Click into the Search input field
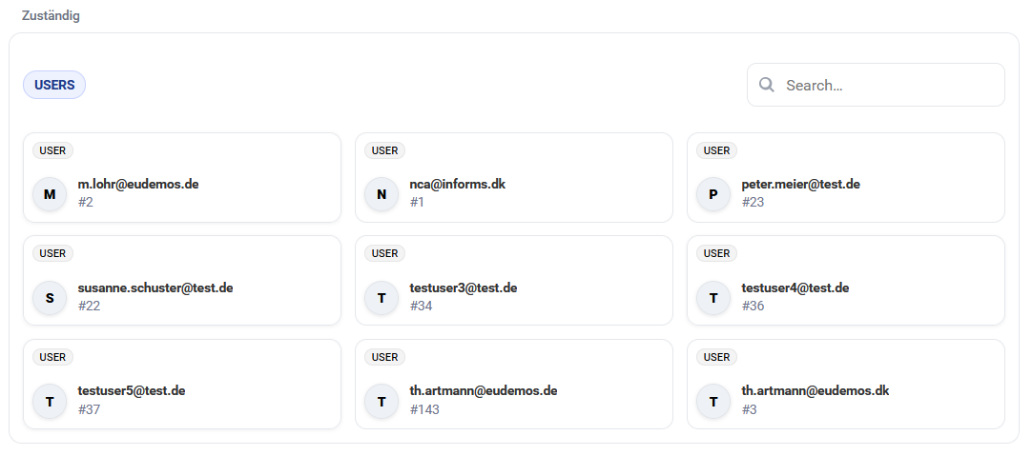The image size is (1032, 456). pos(887,85)
